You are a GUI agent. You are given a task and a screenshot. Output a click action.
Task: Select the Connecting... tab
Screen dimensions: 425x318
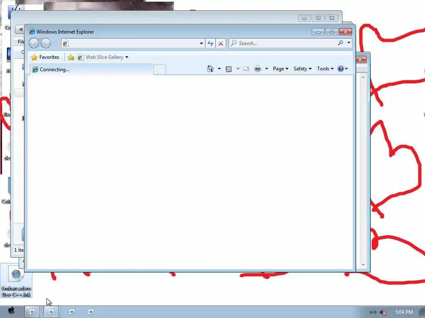(92, 70)
